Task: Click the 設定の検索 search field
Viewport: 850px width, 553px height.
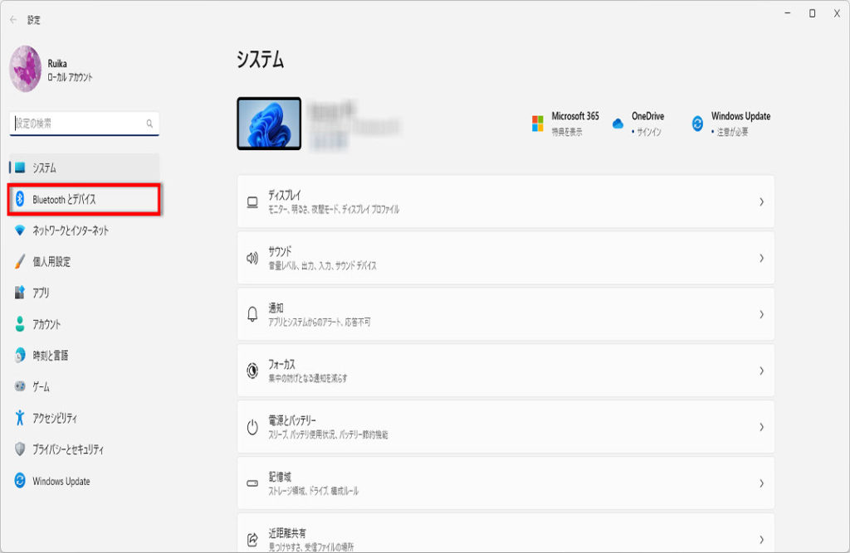Action: tap(79, 124)
